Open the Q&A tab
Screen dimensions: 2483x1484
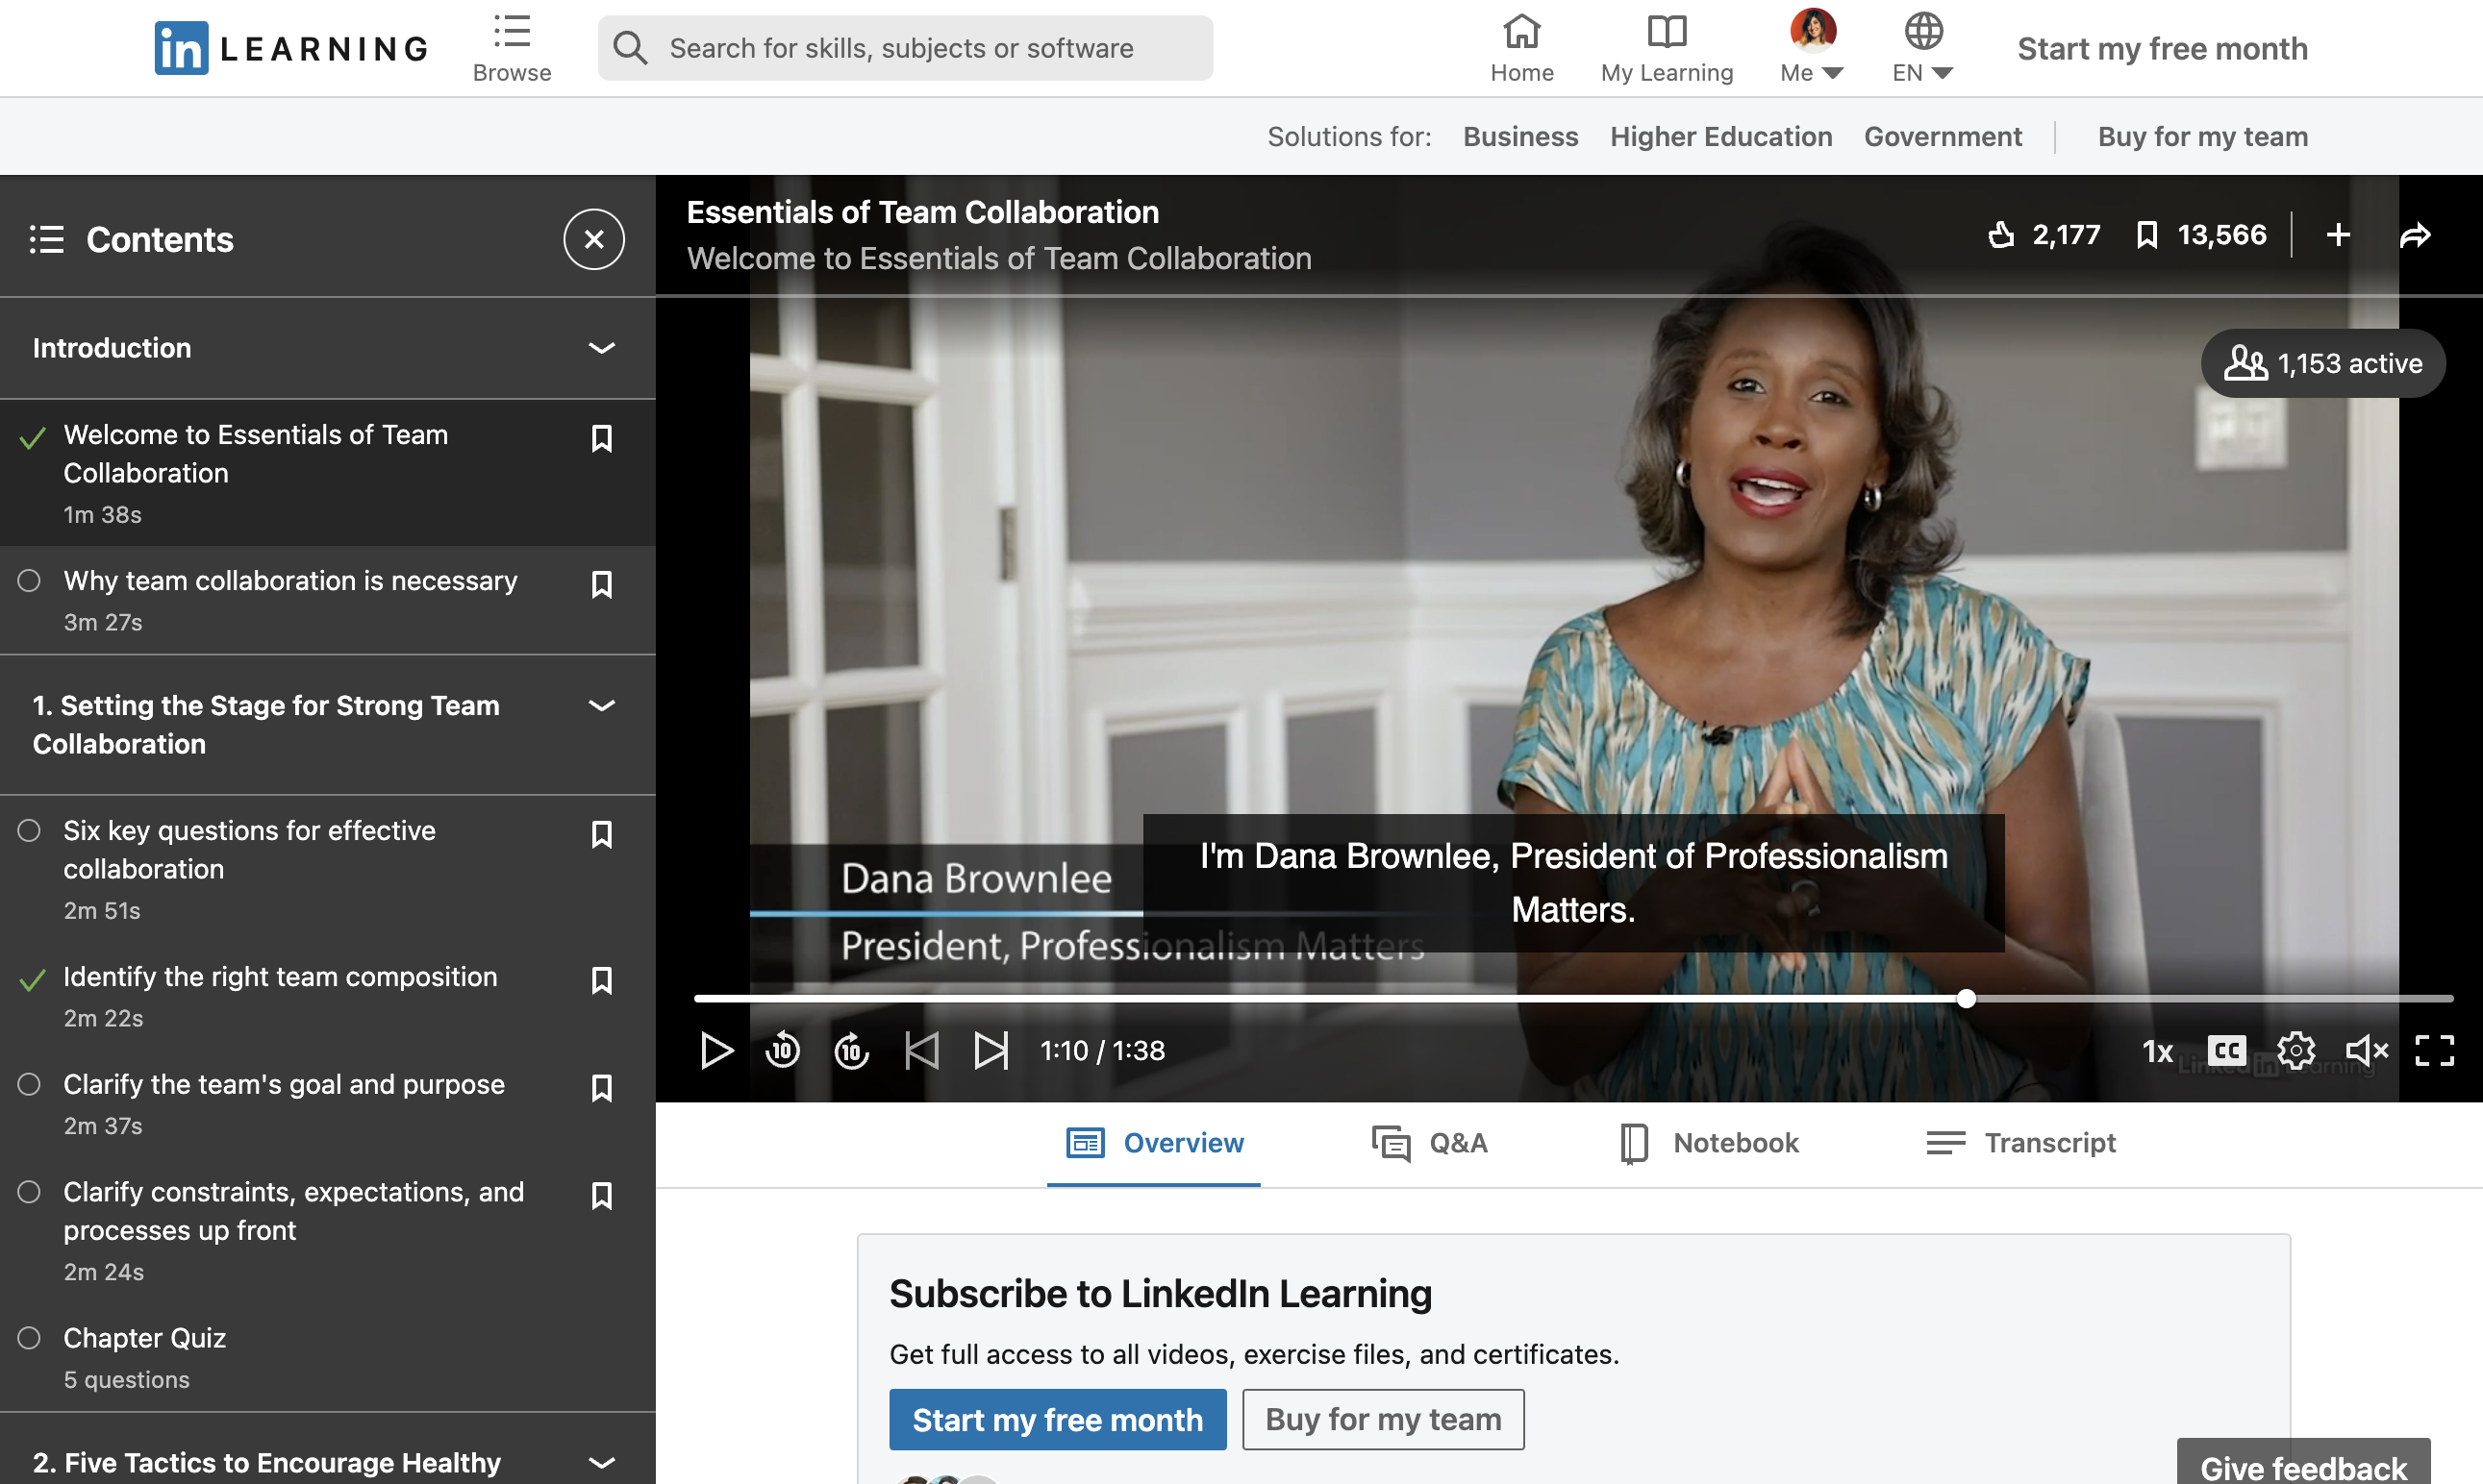coord(1431,1142)
